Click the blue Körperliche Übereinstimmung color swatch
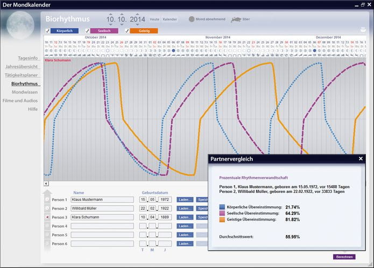This screenshot has width=374, height=268. pyautogui.click(x=222, y=207)
